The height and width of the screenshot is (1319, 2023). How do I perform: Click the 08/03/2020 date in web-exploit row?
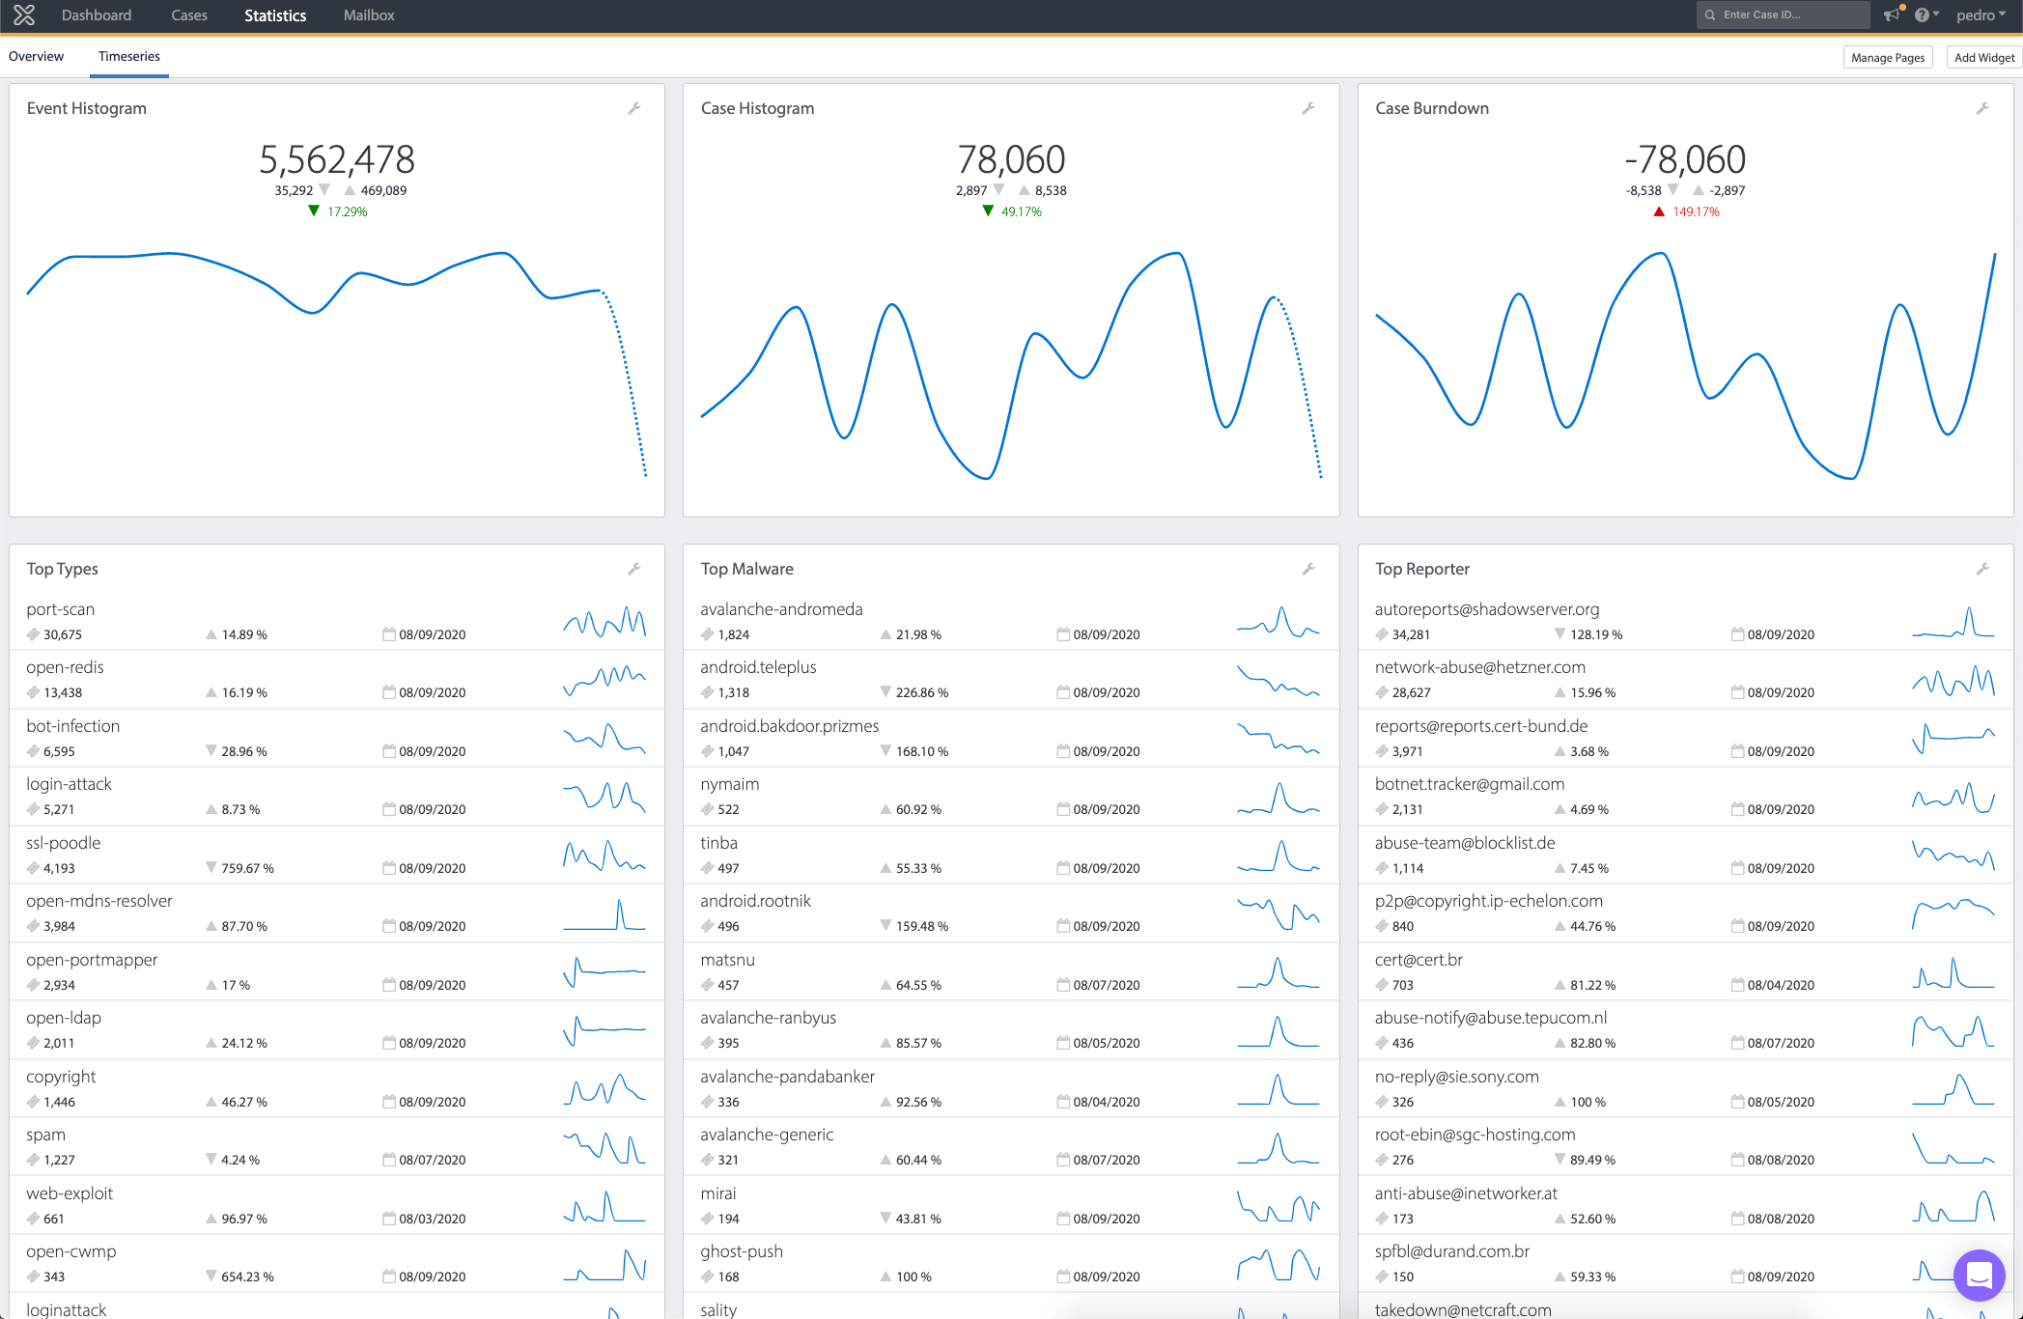point(432,1219)
